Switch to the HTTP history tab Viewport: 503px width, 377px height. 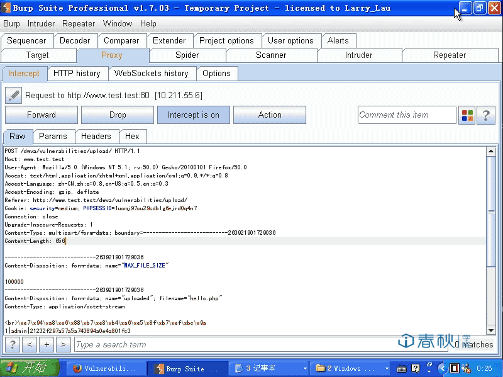point(77,73)
